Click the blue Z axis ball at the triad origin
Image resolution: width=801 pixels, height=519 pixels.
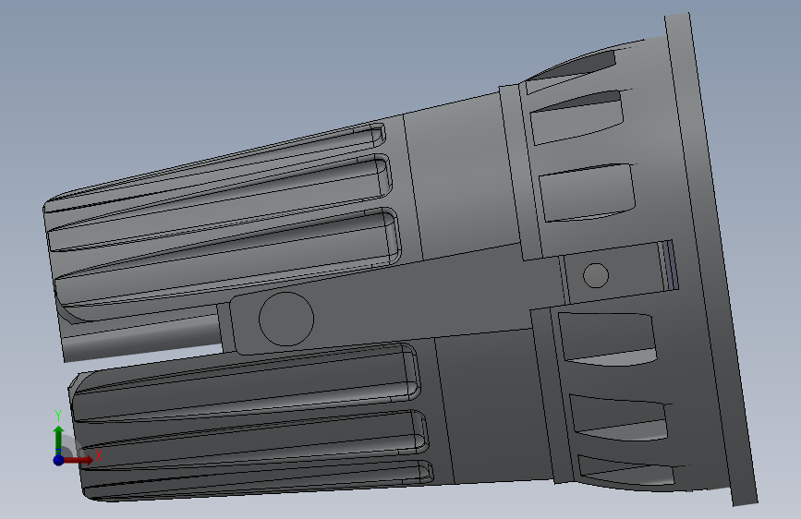[x=58, y=460]
